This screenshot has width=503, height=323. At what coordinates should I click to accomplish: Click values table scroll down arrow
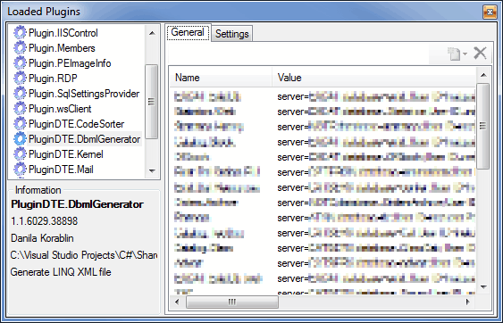pos(483,286)
